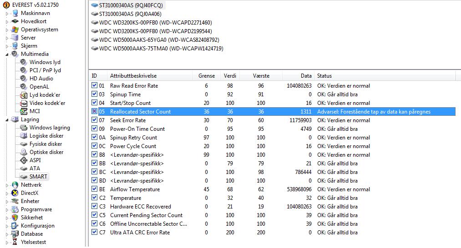The width and height of the screenshot is (461, 248).
Task: Select drive WDC WD3200KS-00PFB0 (WD-WCAPD2271460)
Action: [156, 23]
